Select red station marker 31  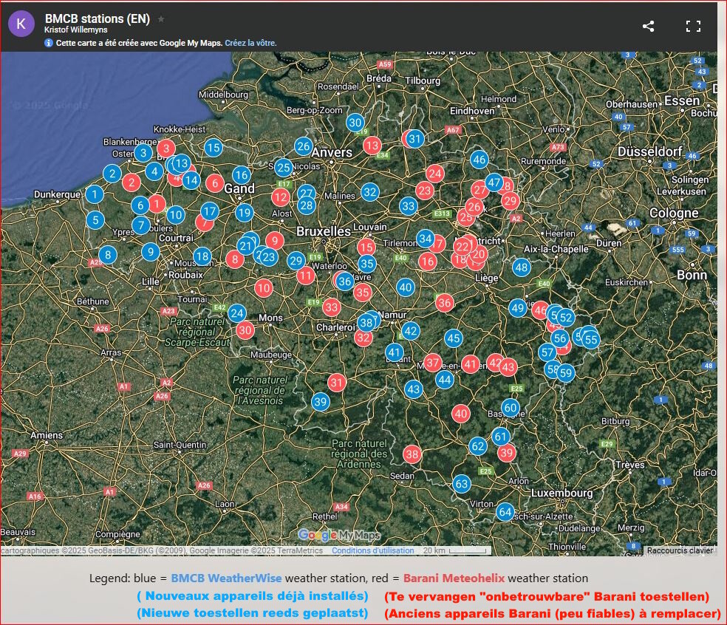(337, 383)
